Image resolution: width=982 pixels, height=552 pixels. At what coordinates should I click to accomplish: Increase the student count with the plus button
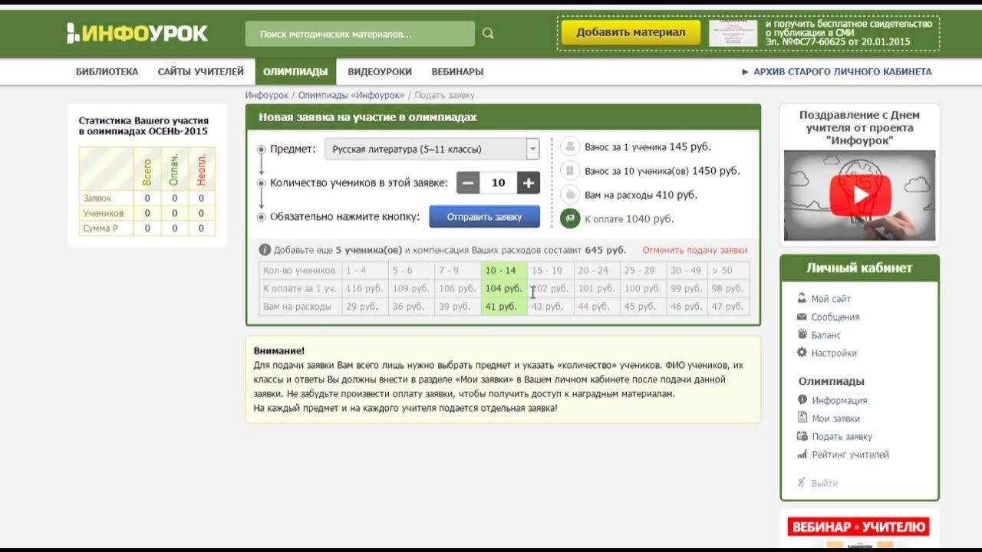(529, 182)
